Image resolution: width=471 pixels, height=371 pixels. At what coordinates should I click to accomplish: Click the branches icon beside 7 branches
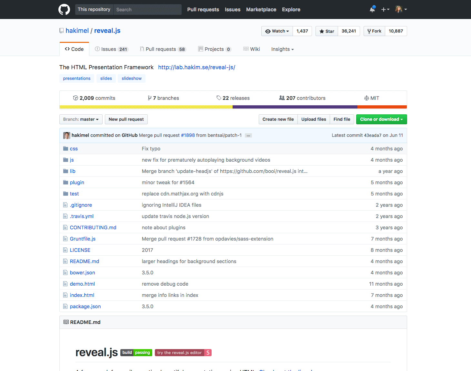150,98
